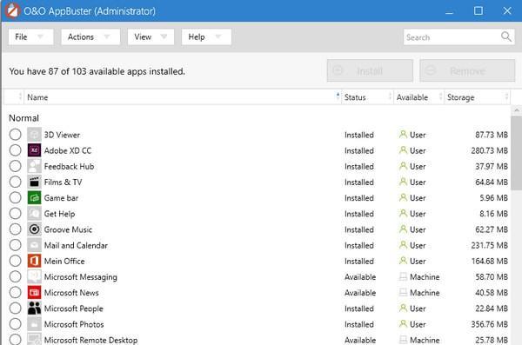Click the scrollbar up arrow
Image resolution: width=522 pixels, height=345 pixels.
coord(516,110)
